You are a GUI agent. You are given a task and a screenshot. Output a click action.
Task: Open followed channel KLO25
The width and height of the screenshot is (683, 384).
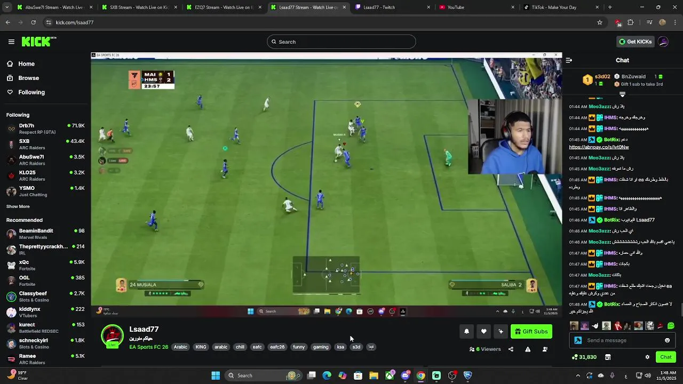45,175
